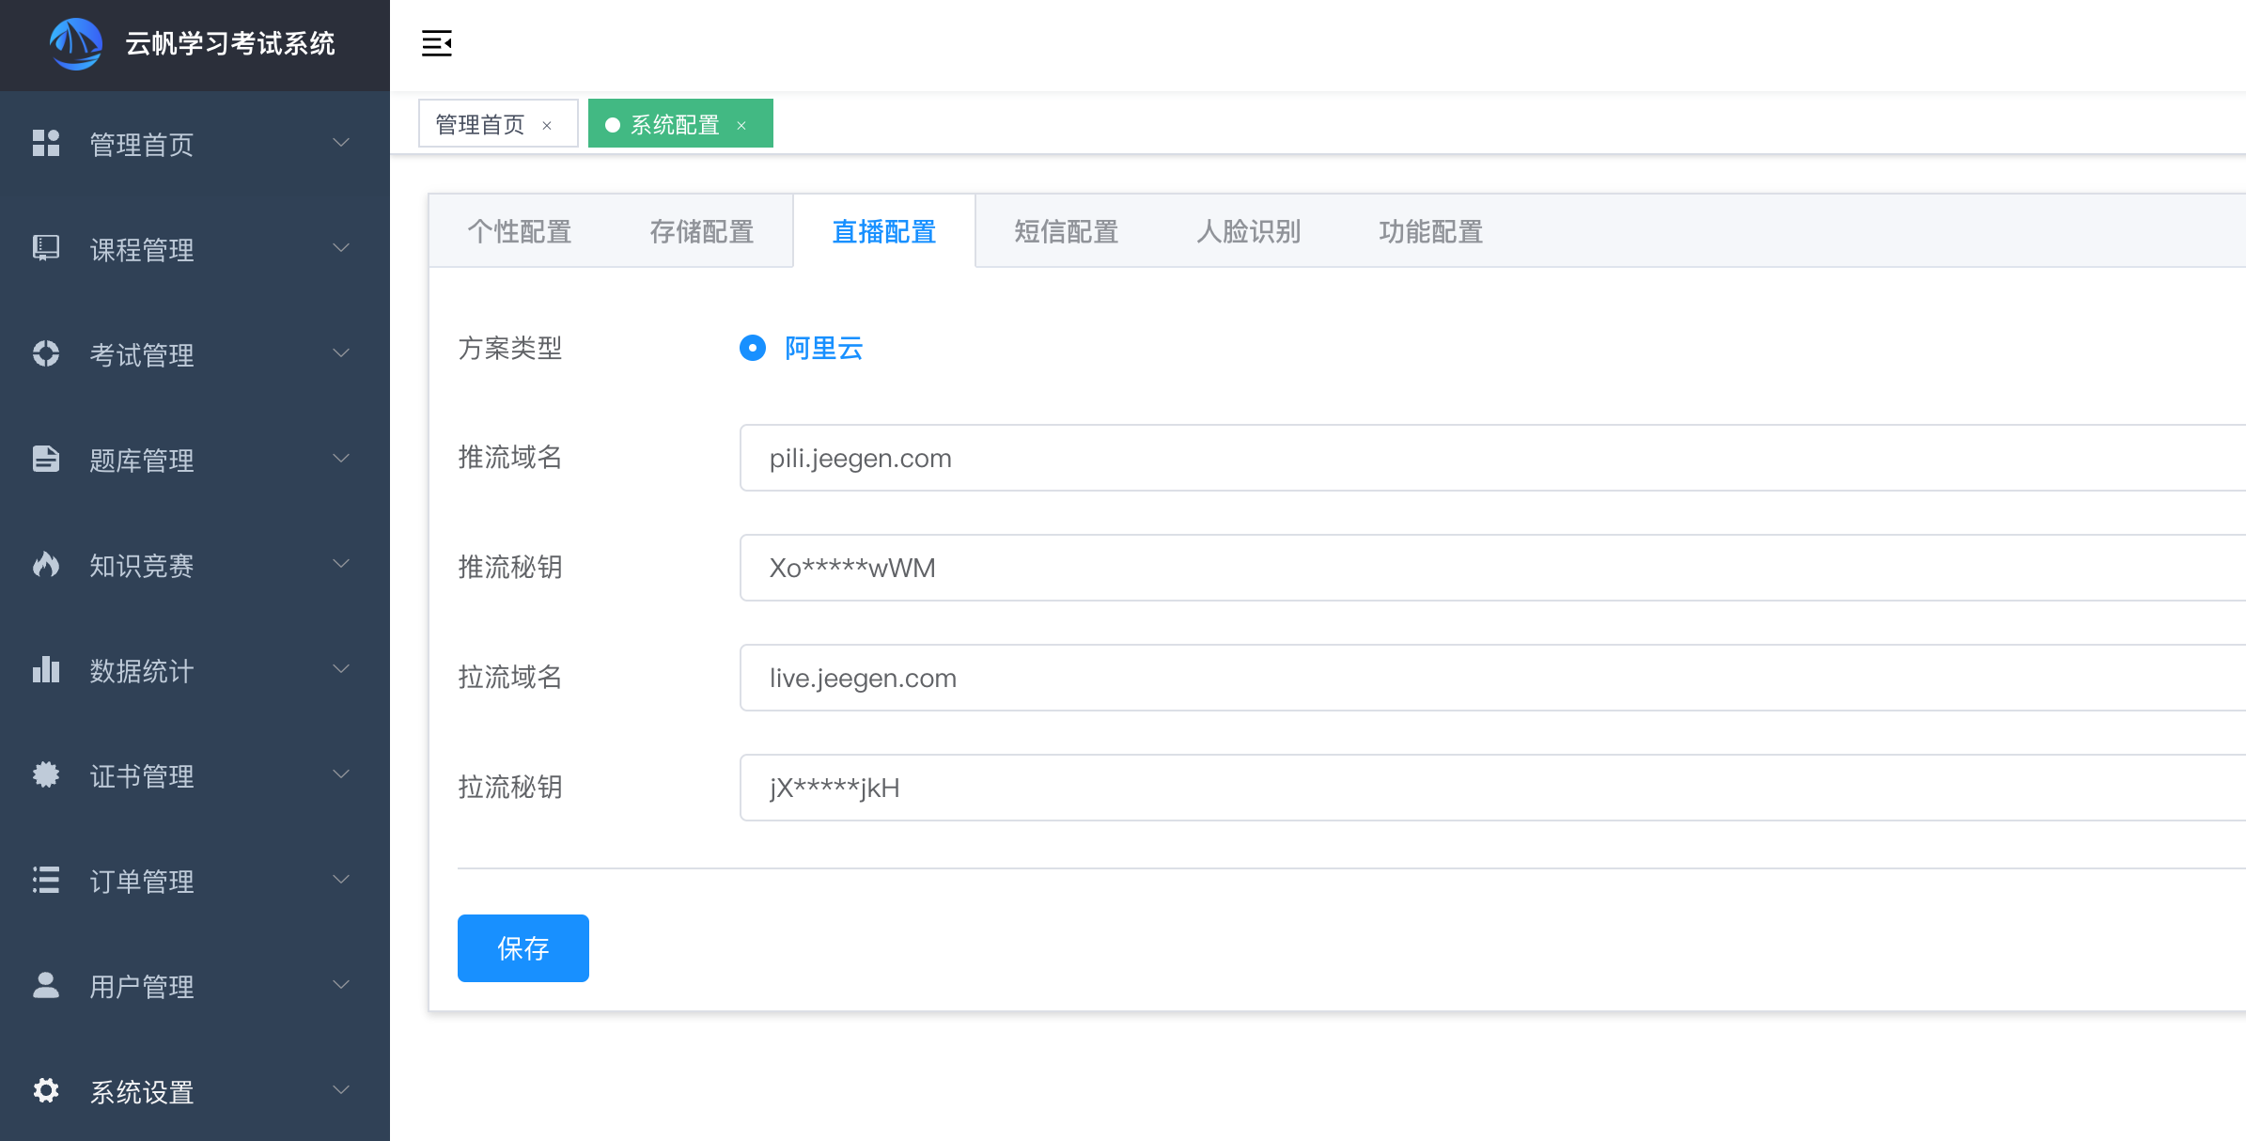The height and width of the screenshot is (1141, 2246).
Task: Click the 数据统计 bar chart icon
Action: click(46, 669)
